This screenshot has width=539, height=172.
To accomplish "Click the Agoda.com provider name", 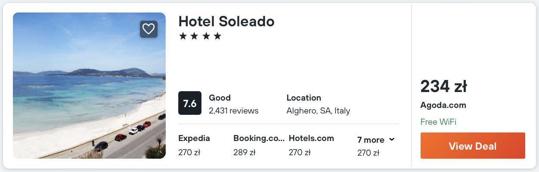I will tap(443, 105).
